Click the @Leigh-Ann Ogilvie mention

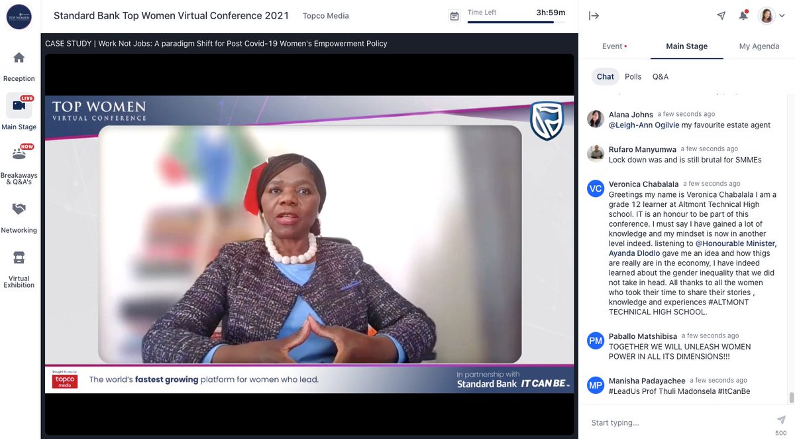644,125
